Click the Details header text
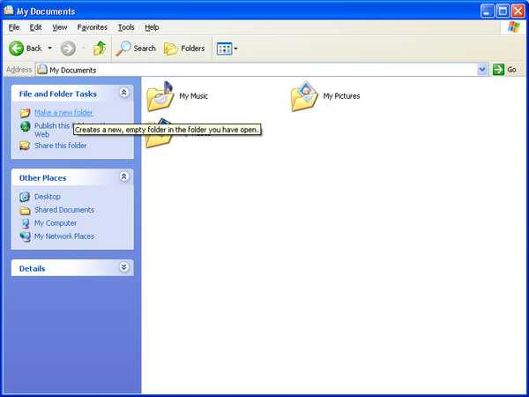Screen dimensions: 529x397 [x=32, y=269]
